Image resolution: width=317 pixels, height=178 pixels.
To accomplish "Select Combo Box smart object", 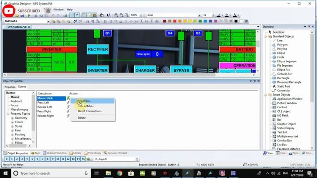I will [x=284, y=140].
